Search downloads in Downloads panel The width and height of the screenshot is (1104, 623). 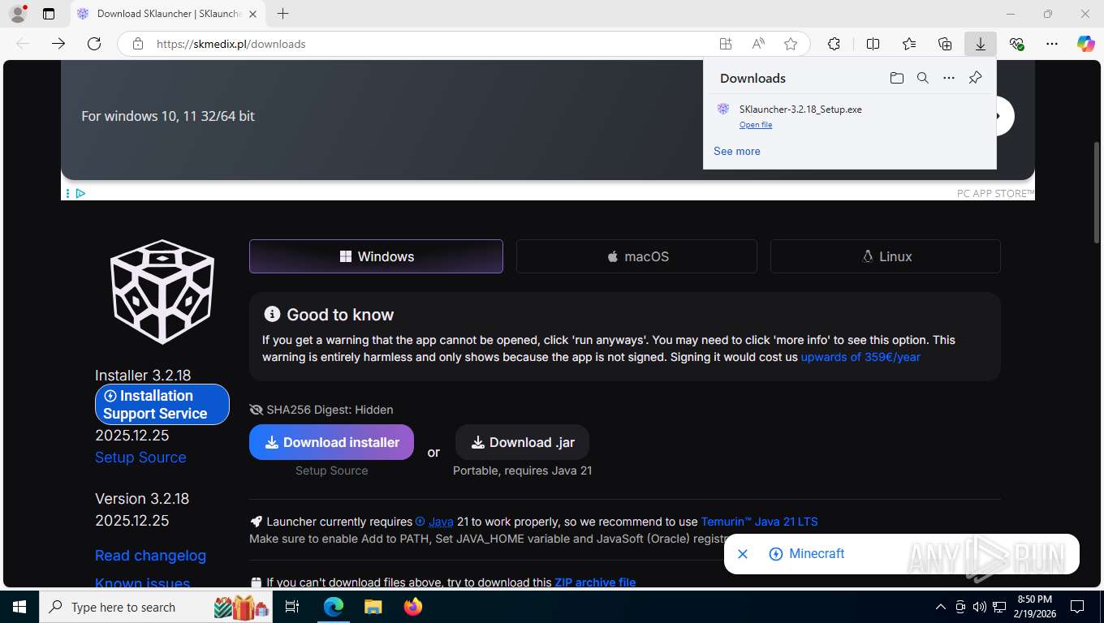[923, 78]
